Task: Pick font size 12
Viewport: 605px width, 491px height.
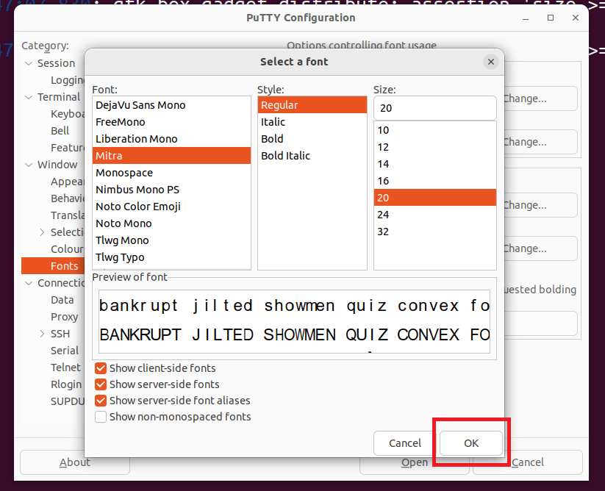Action: 435,147
